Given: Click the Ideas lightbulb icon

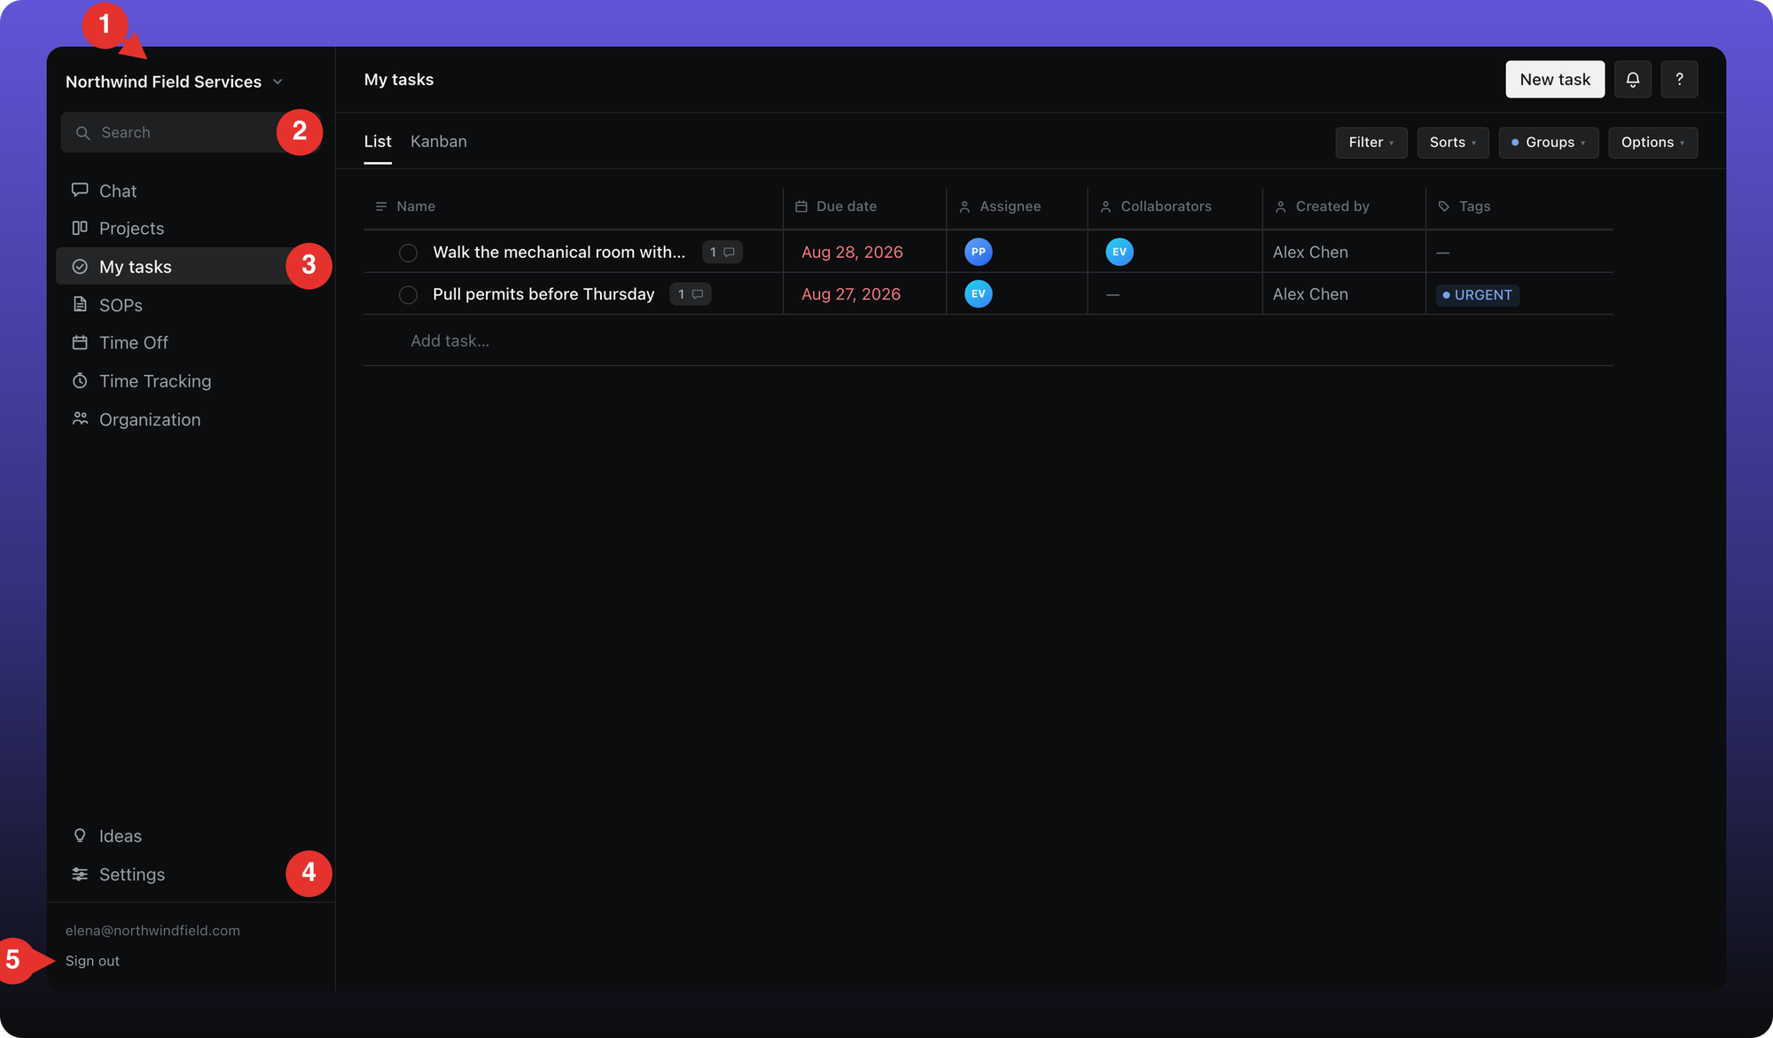Looking at the screenshot, I should [x=80, y=835].
